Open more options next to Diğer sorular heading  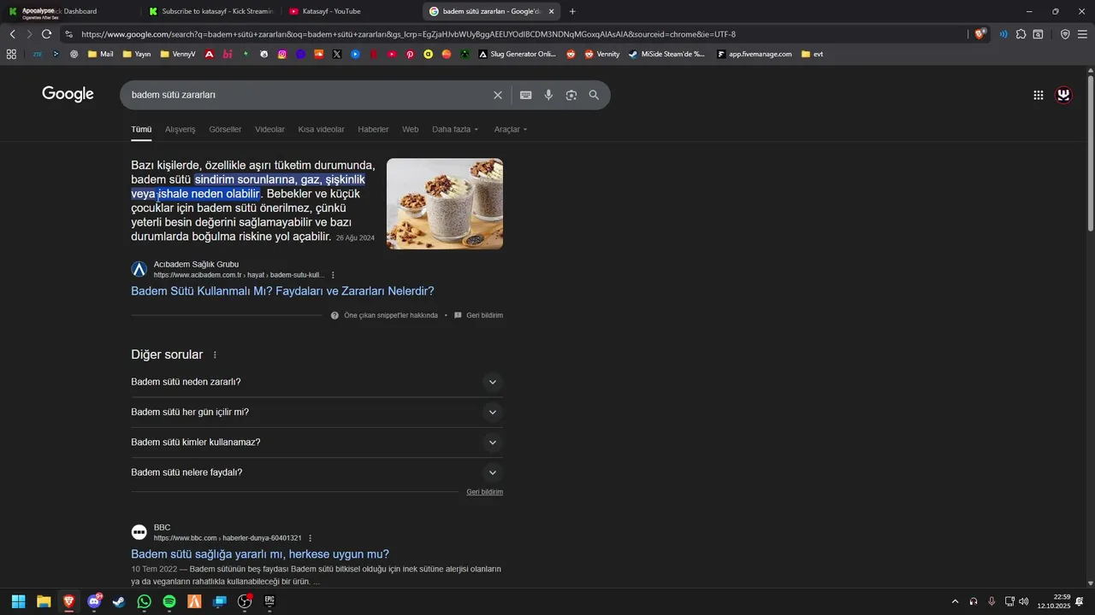[215, 354]
